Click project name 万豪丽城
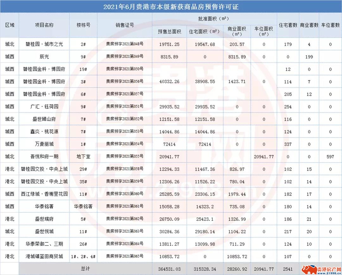Image resolution: width=342 pixels, height=275 pixels. [x=44, y=144]
